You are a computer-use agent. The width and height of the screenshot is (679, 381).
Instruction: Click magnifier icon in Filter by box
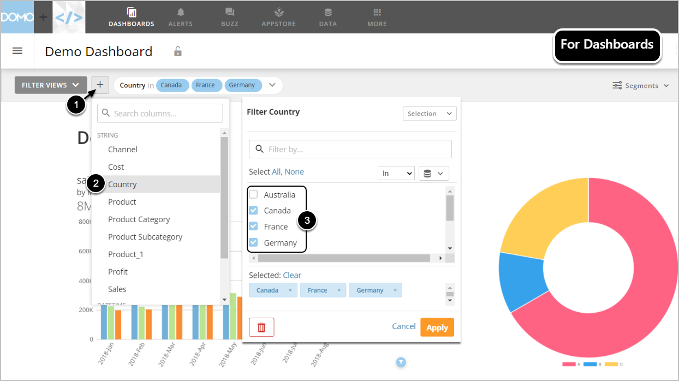coord(260,149)
